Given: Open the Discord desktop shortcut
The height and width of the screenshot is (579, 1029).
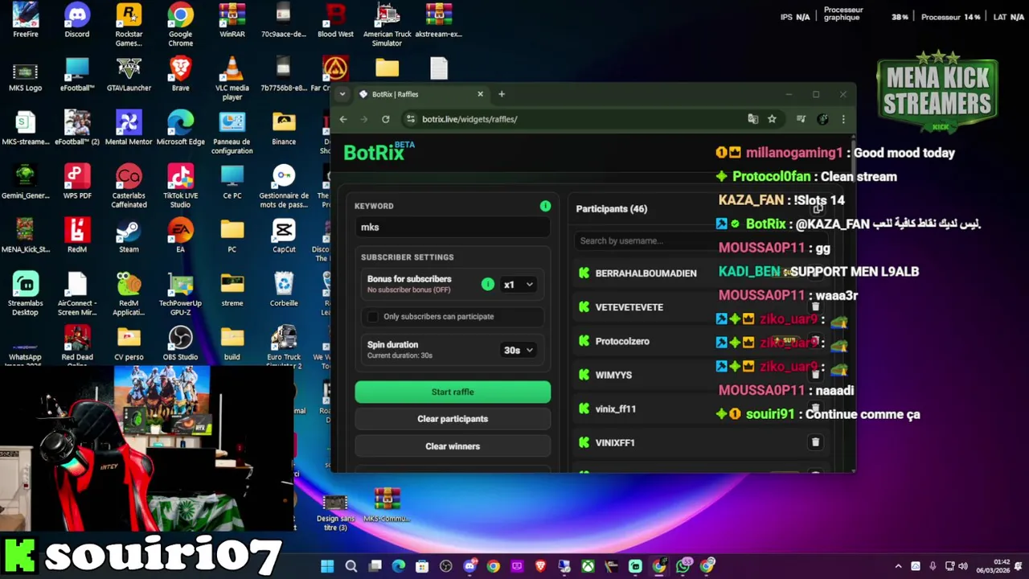Looking at the screenshot, I should click(x=77, y=21).
